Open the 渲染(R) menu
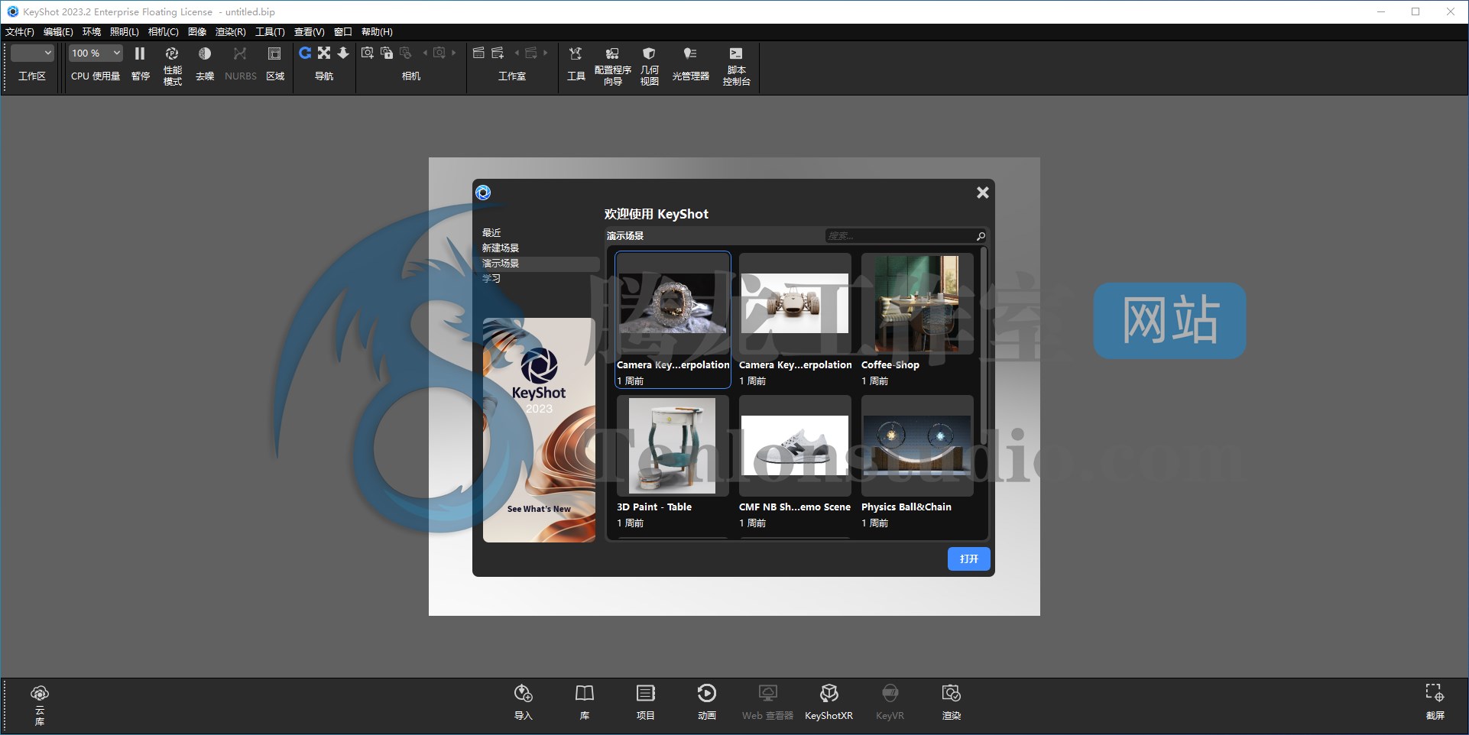Viewport: 1469px width, 735px height. [x=230, y=32]
